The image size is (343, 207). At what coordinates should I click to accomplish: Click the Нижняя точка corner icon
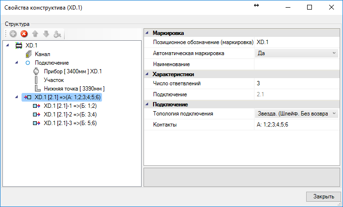pyautogui.click(x=37, y=89)
